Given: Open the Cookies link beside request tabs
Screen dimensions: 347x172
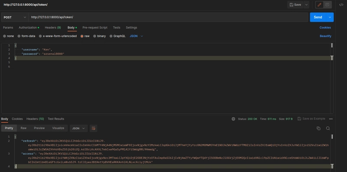Looking at the screenshot, I should click(325, 28).
